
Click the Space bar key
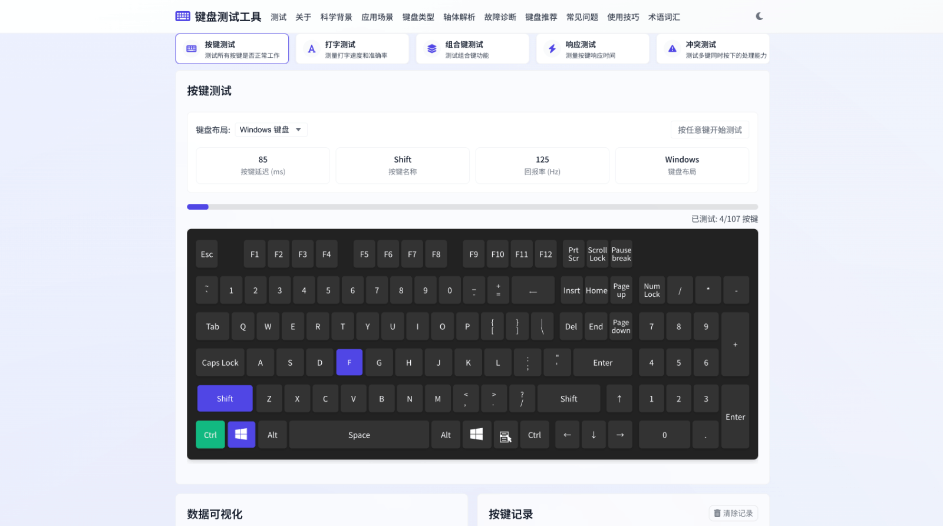pos(359,435)
